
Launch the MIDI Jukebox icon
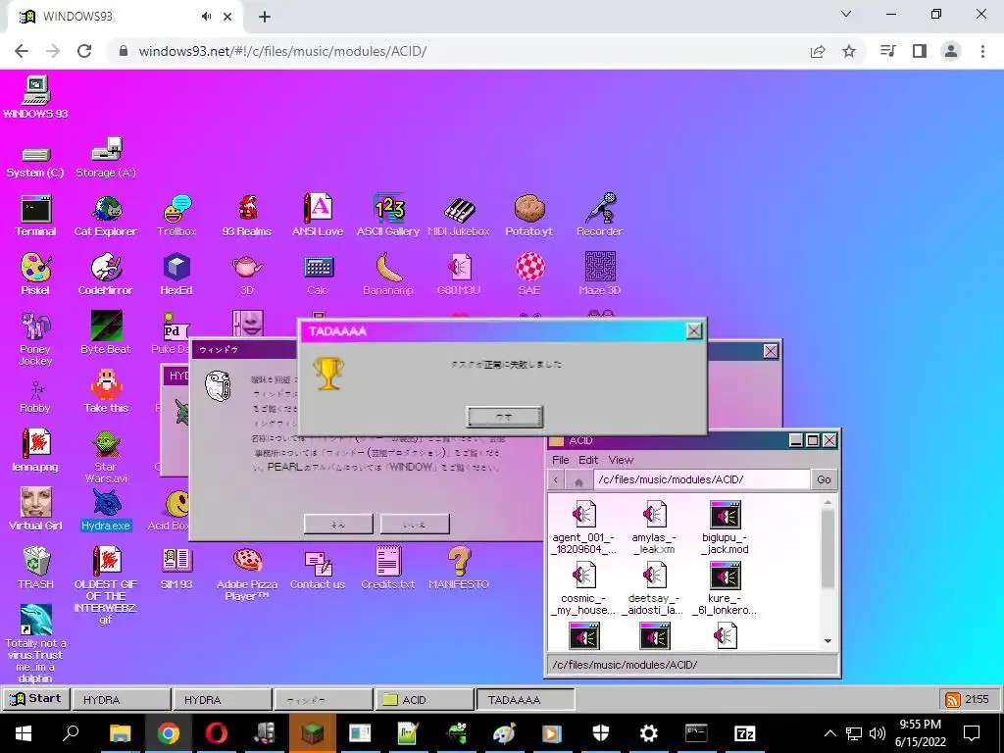click(459, 209)
